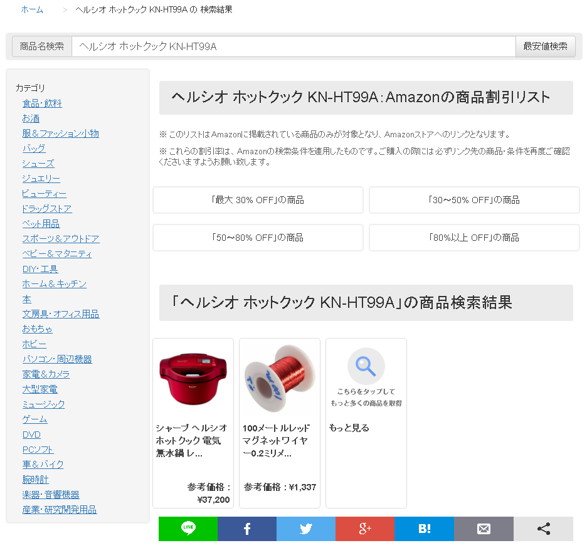
Task: Open the 本 category
Action: coord(27,299)
